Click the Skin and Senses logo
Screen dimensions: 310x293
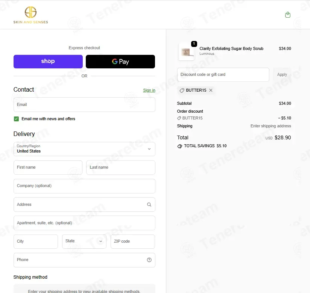(30, 15)
